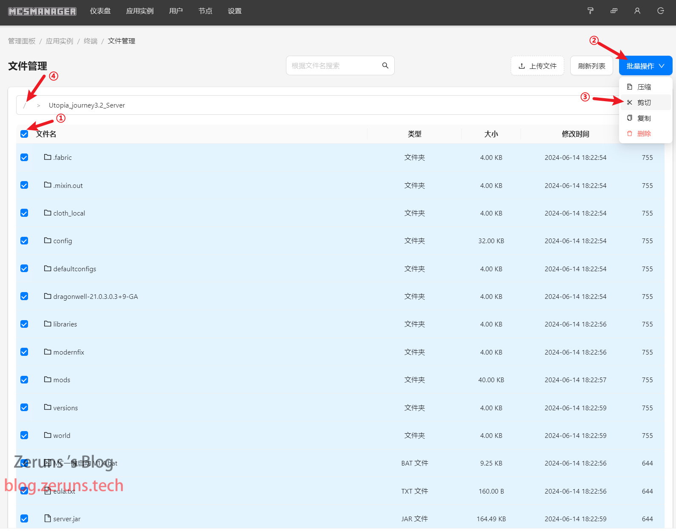
Task: Open the mods folder name
Action: click(x=62, y=380)
